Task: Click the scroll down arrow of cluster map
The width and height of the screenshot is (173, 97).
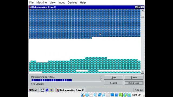Action: click(142, 72)
